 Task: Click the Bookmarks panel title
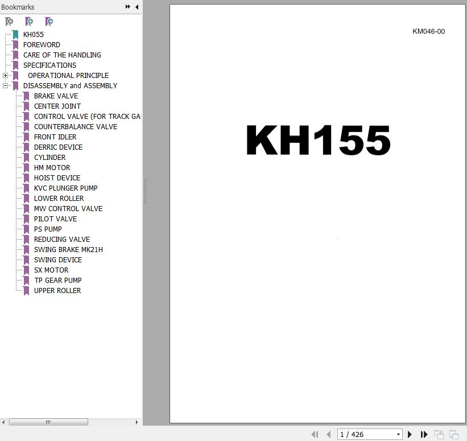tap(18, 7)
